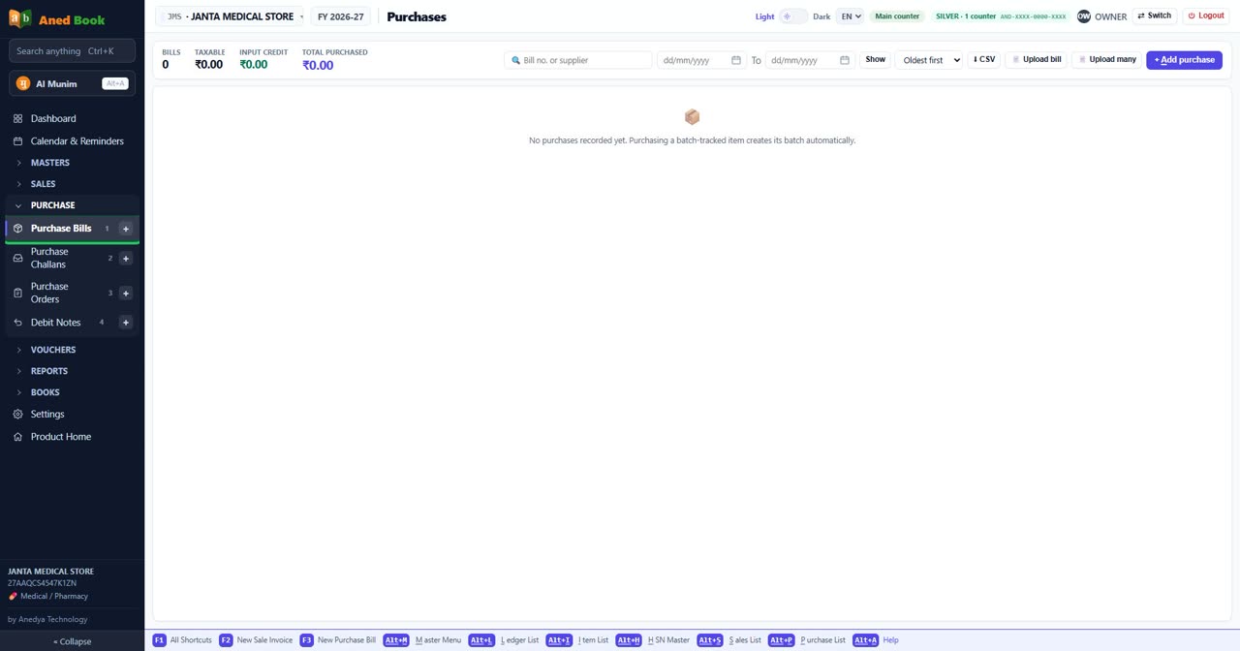Click the Upload many button
The height and width of the screenshot is (651, 1240).
[x=1107, y=60]
